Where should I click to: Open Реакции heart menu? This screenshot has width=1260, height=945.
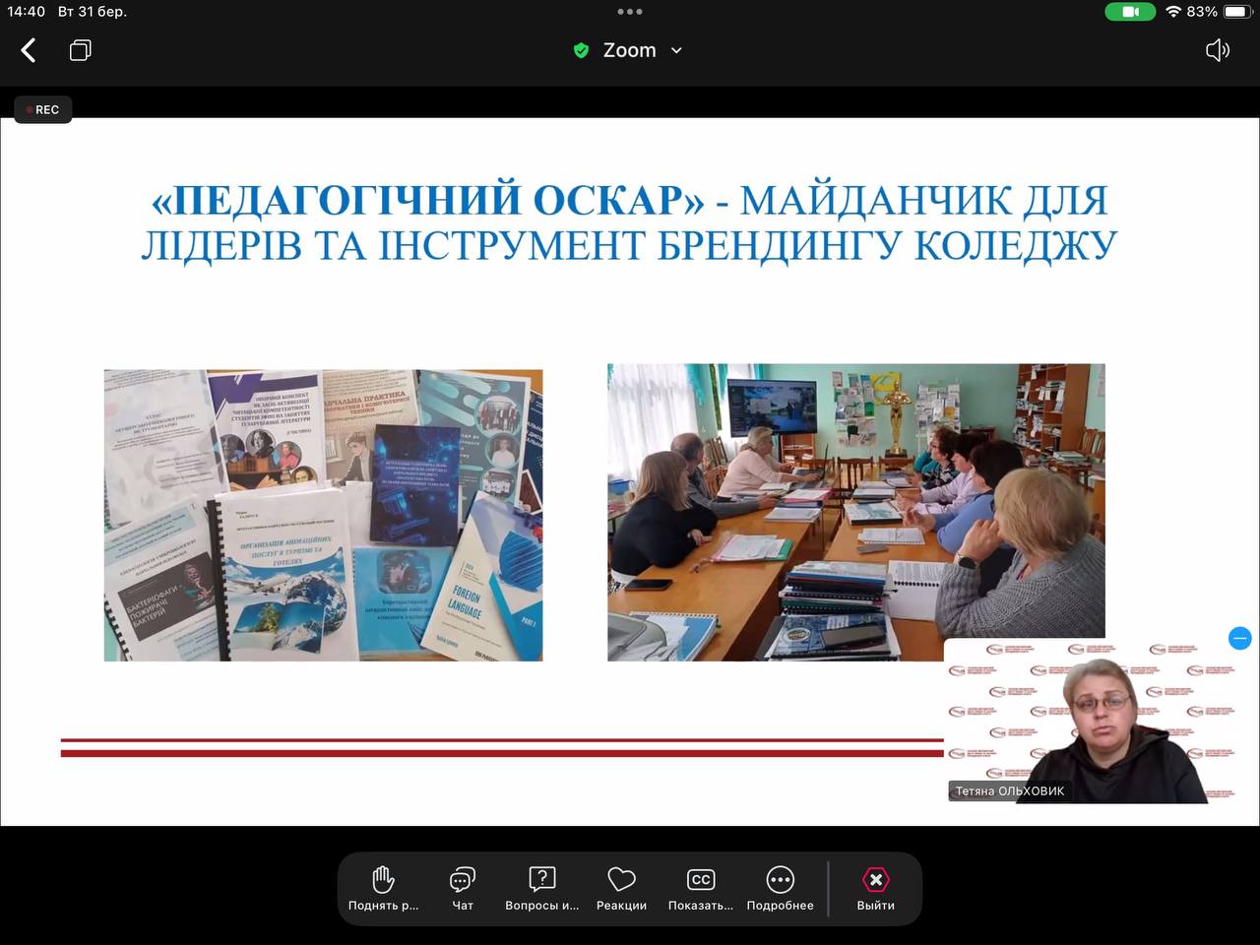(621, 888)
